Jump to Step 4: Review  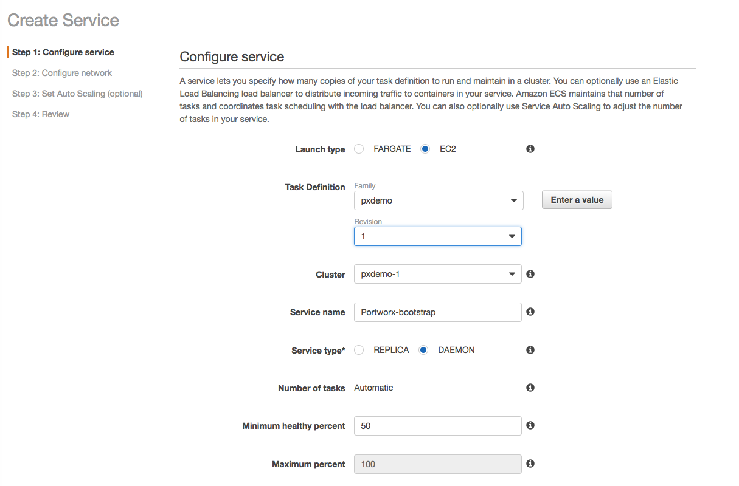40,114
